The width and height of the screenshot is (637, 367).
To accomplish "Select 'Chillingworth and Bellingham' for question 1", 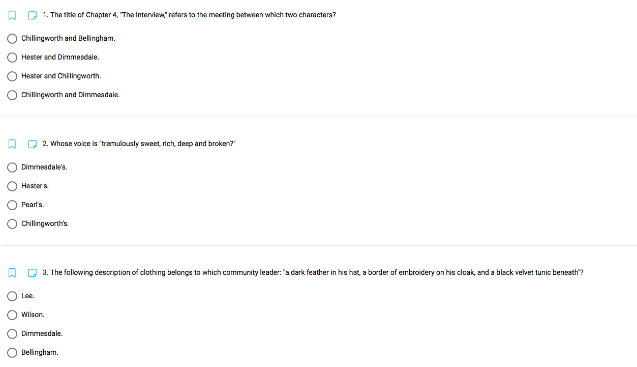I will [12, 38].
